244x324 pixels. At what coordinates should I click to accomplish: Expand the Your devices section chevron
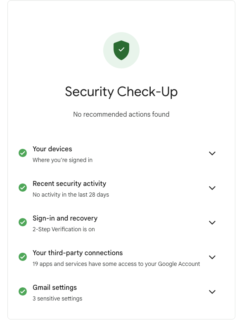212,153
